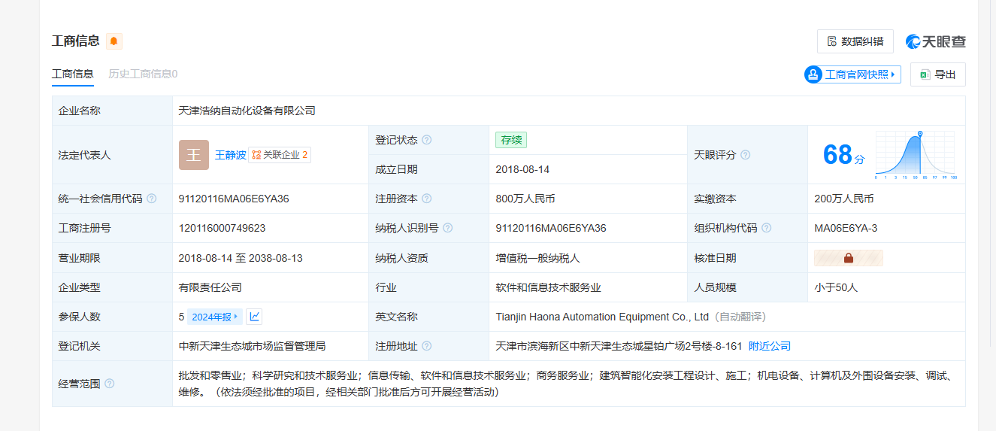The height and width of the screenshot is (431, 996).
Task: Click the 68分 score value
Action: point(843,155)
